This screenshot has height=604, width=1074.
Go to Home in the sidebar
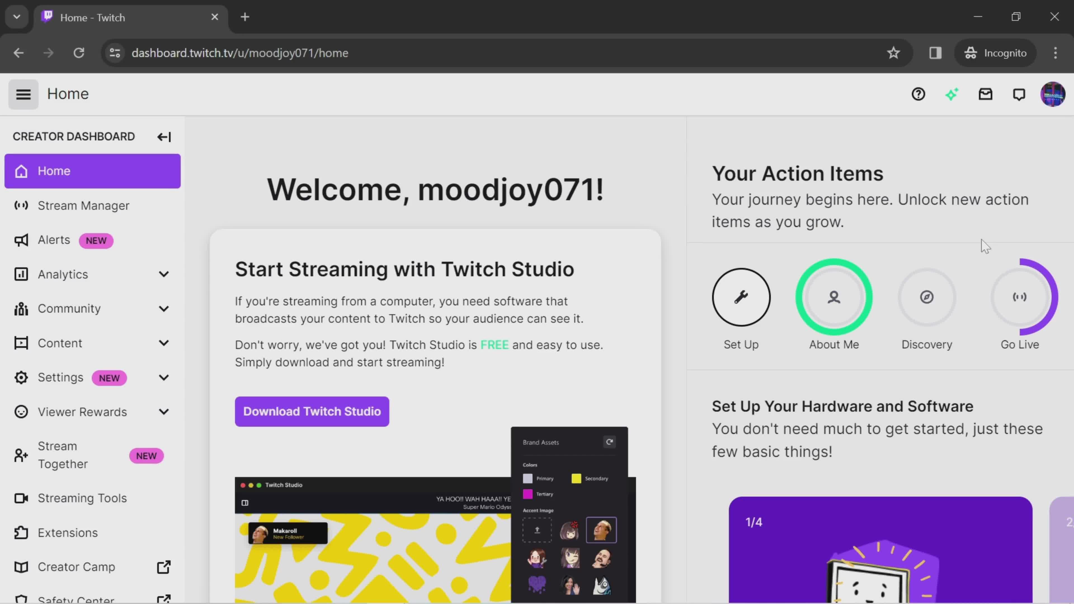click(93, 171)
